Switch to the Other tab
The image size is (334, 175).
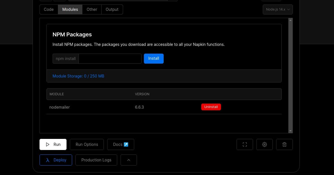(x=92, y=9)
